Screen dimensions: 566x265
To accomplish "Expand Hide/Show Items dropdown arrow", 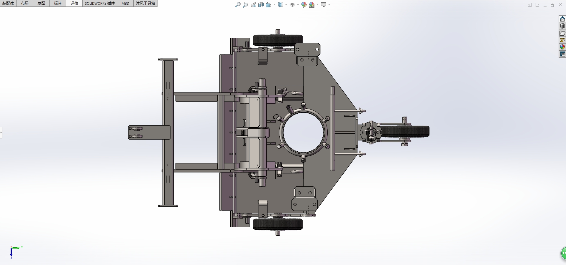I will [298, 5].
